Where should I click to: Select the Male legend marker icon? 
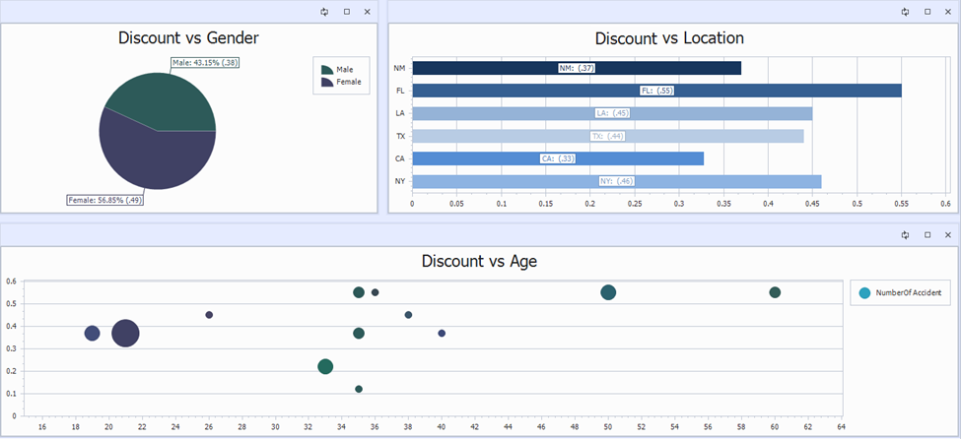pyautogui.click(x=327, y=70)
